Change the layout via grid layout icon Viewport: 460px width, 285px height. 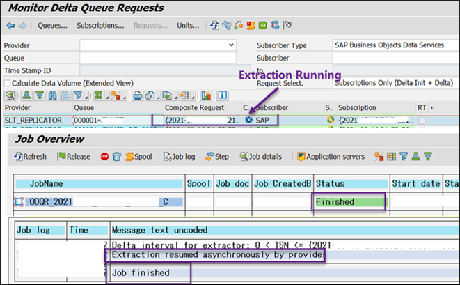click(x=185, y=95)
